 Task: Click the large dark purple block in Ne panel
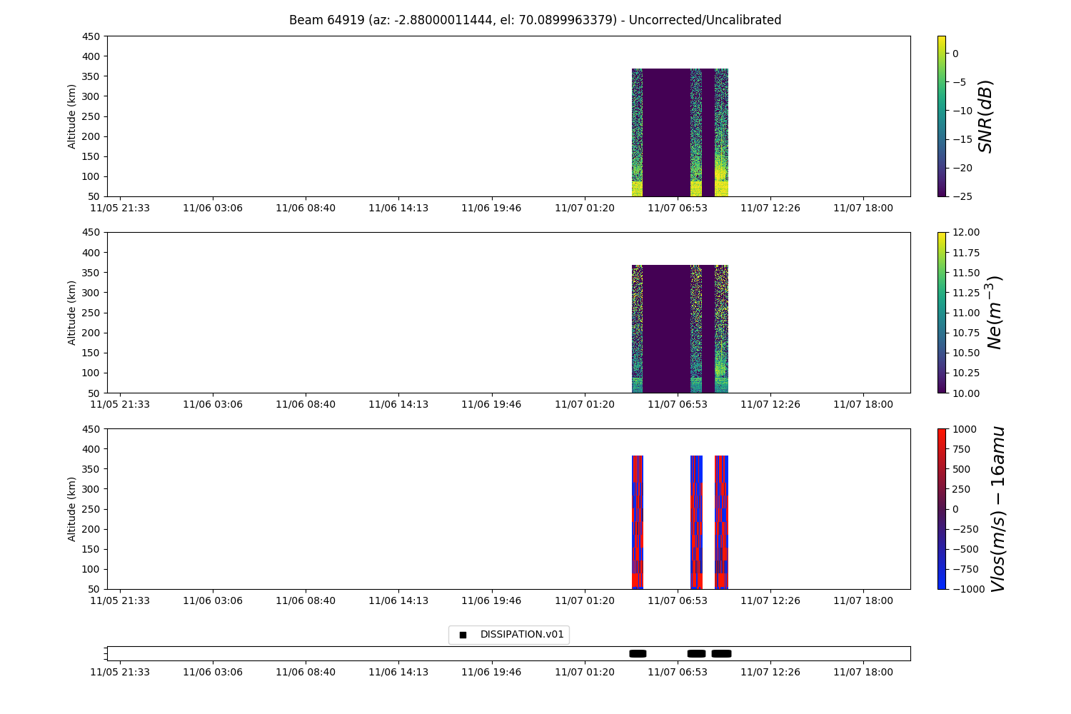pos(666,328)
